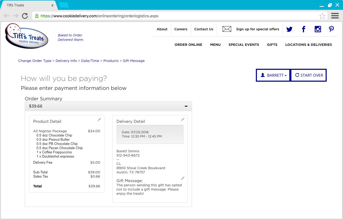Open the Twitter page icon
343x220 pixels.
(x=289, y=29)
